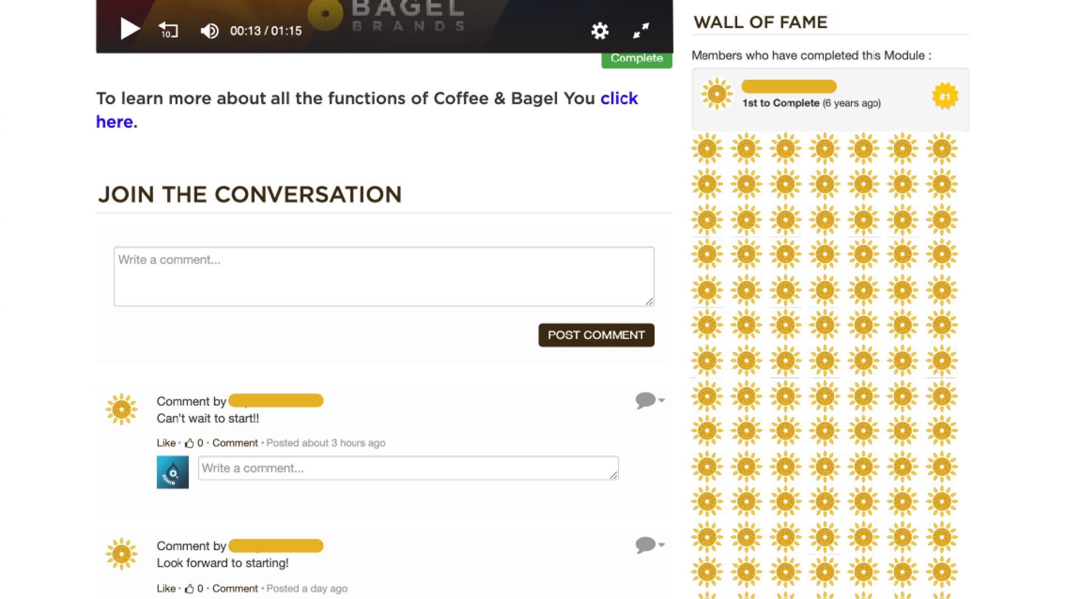Mute the video volume speaker icon

click(x=209, y=31)
